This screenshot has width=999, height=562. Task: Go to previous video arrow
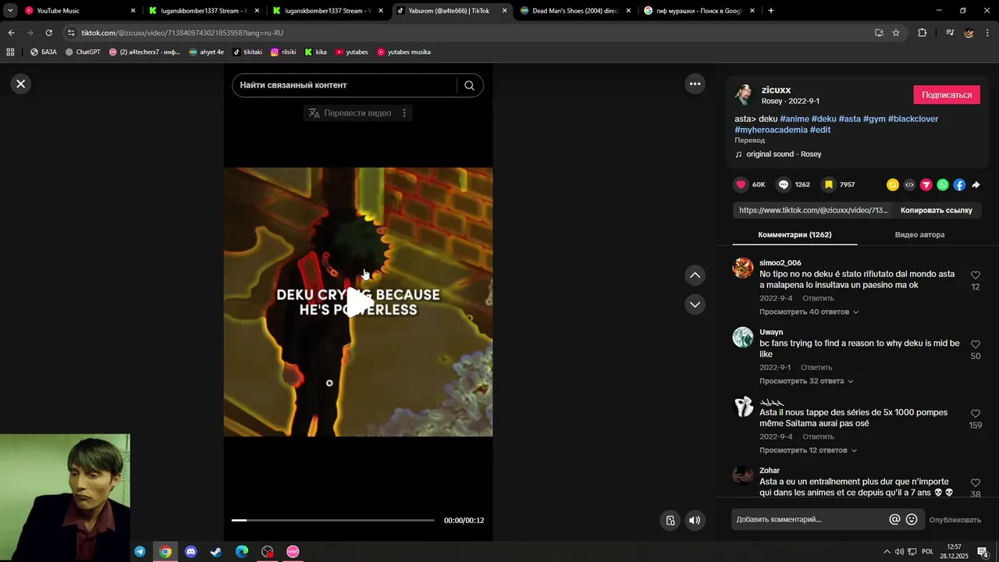pos(695,275)
